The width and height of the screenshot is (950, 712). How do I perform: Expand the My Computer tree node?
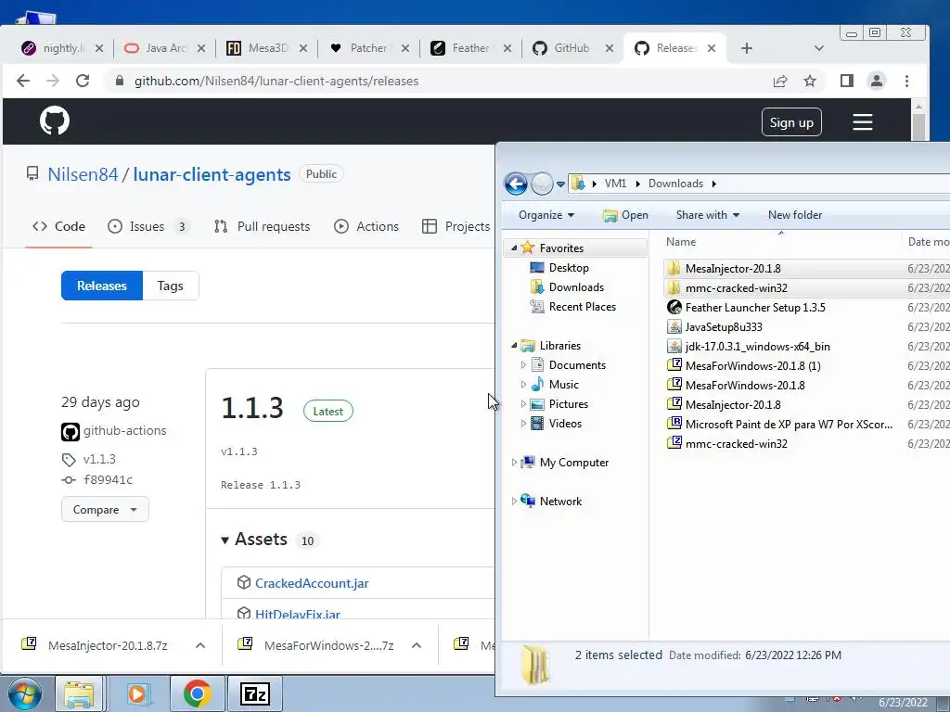tap(514, 463)
